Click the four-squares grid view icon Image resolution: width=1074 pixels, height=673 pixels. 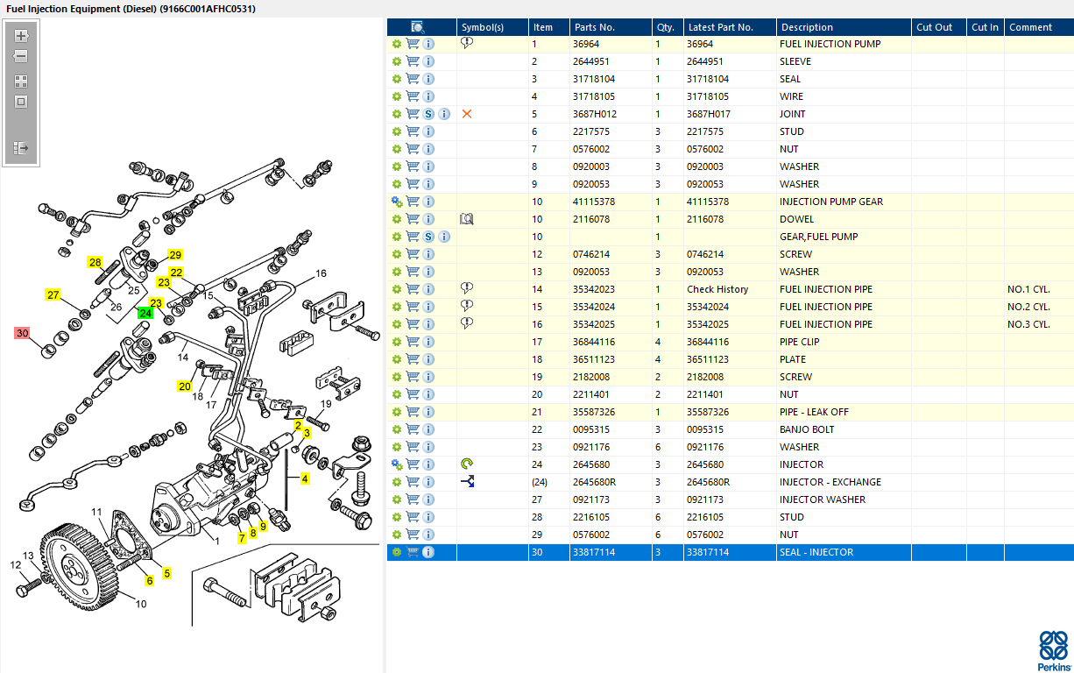click(x=21, y=81)
